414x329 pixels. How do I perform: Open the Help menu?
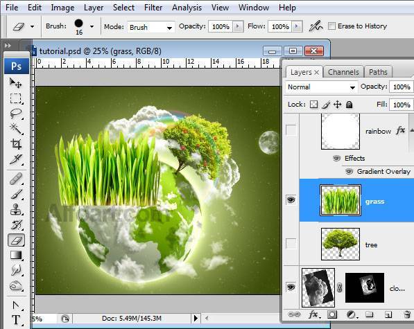point(287,8)
